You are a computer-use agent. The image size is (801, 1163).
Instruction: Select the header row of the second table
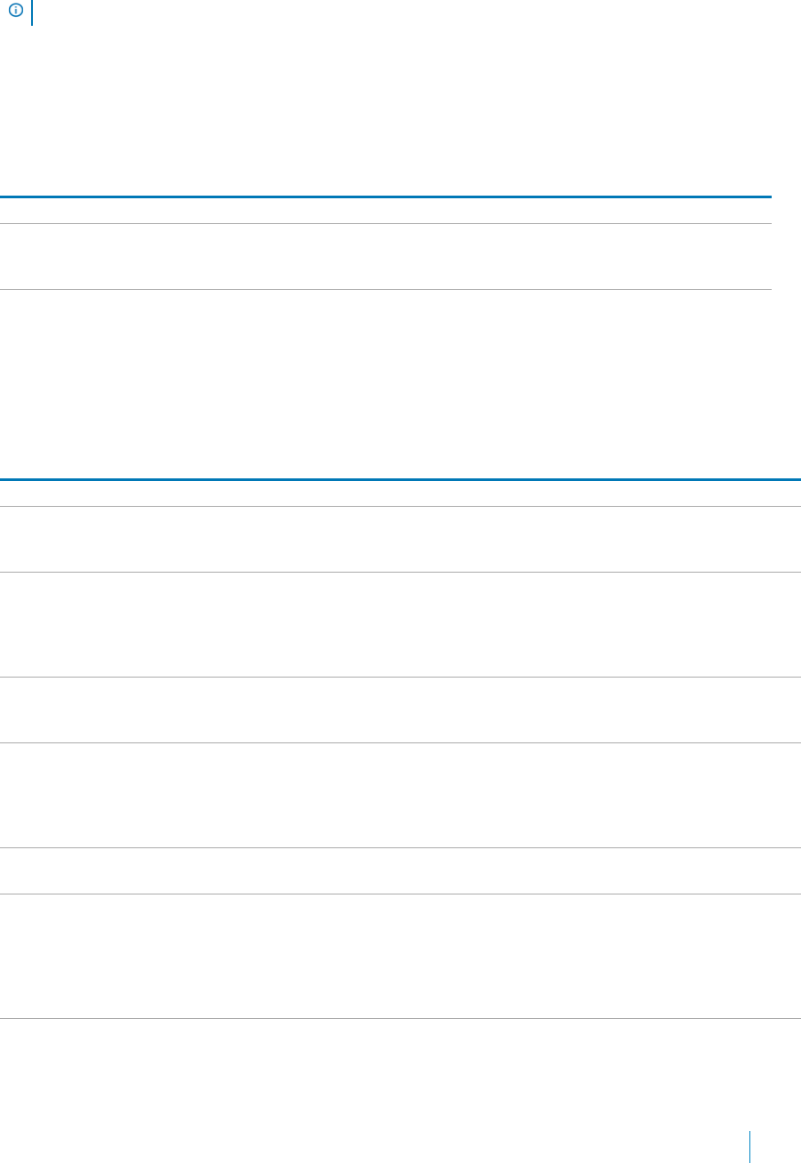[400, 493]
